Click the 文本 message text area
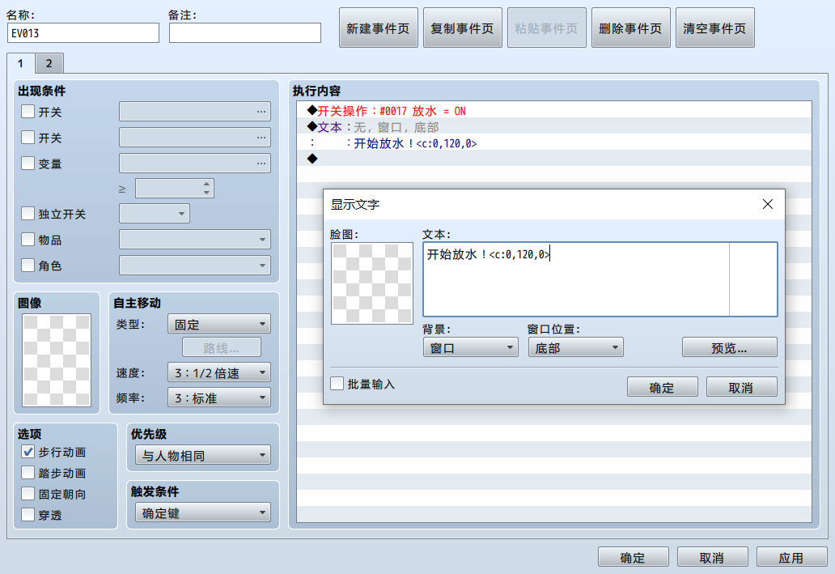Image resolution: width=835 pixels, height=574 pixels. tap(600, 279)
